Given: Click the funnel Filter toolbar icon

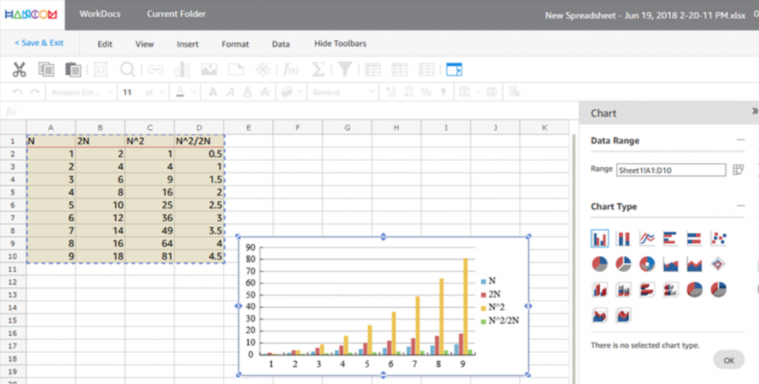Looking at the screenshot, I should (345, 70).
